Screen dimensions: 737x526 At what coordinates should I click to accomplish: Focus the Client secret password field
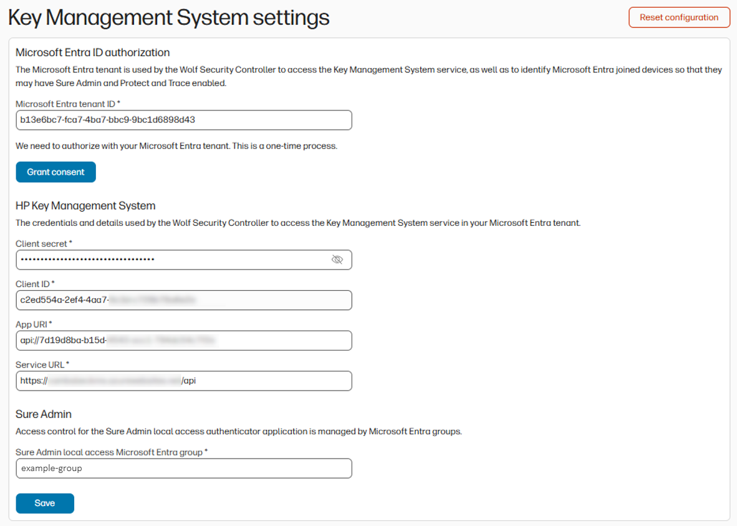[x=184, y=260]
